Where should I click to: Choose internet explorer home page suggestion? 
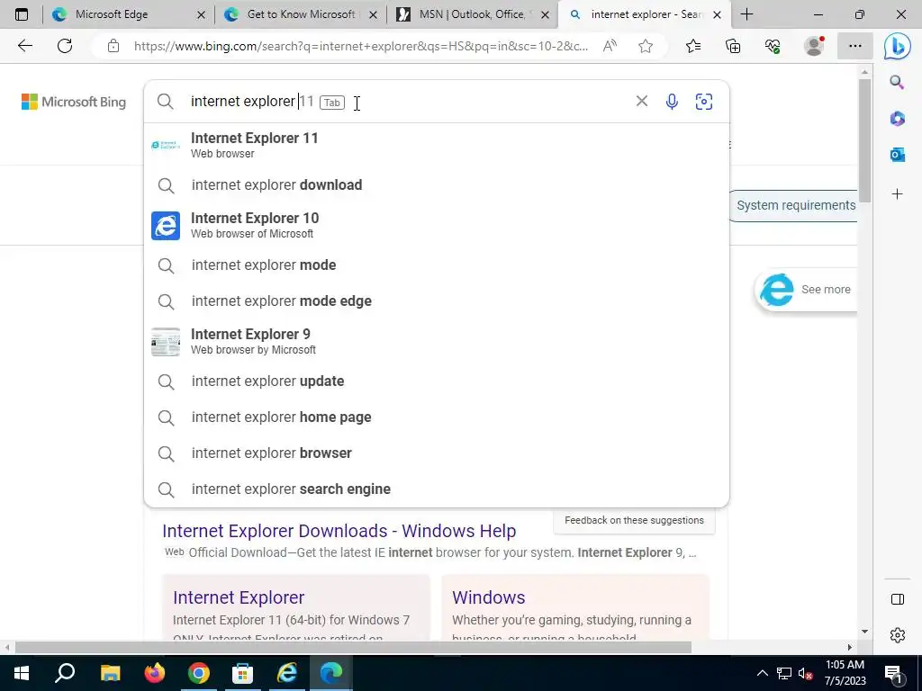437,417
